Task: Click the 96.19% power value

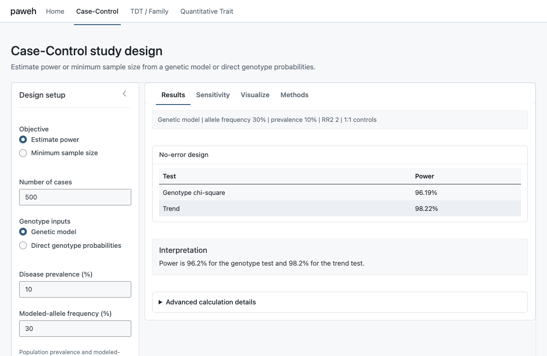Action: [x=426, y=193]
